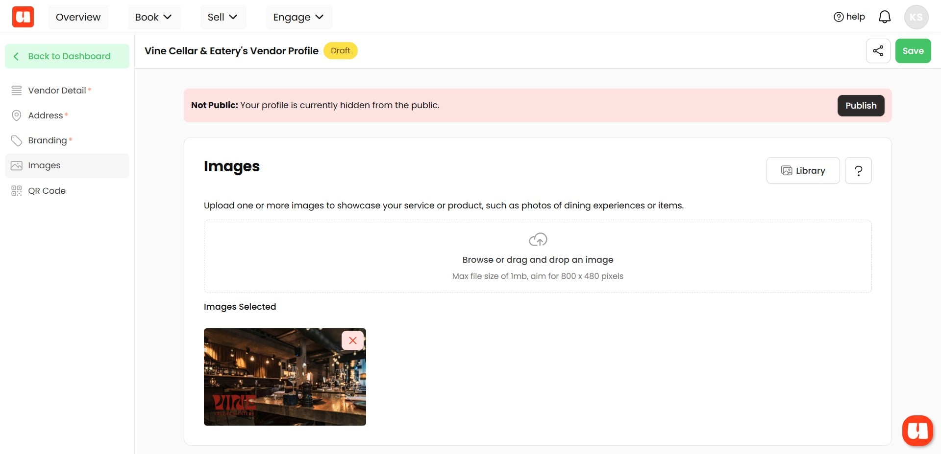
Task: Open the notification bell
Action: [885, 16]
